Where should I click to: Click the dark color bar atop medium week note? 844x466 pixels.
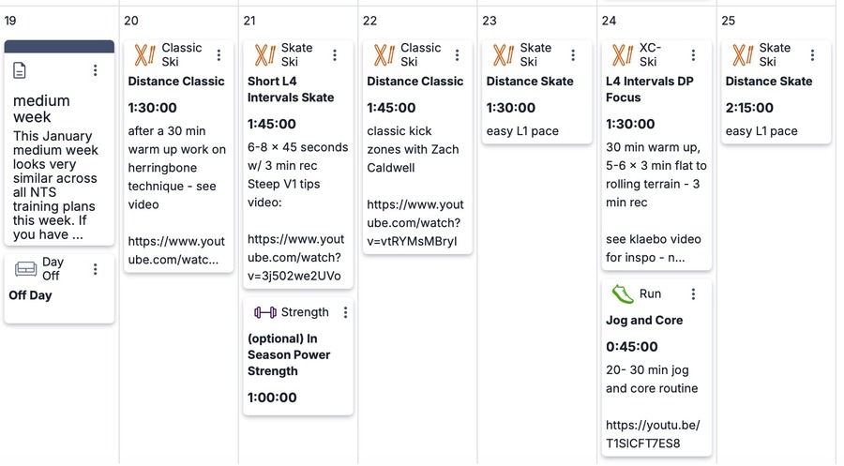[59, 46]
